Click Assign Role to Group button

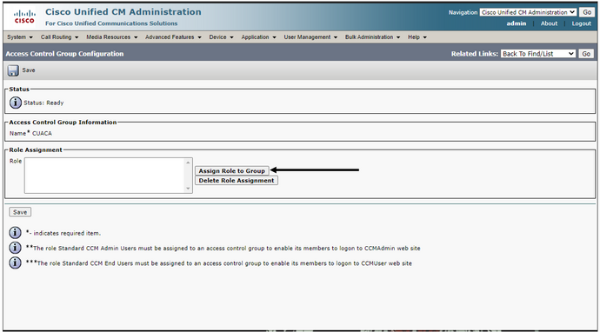(232, 170)
